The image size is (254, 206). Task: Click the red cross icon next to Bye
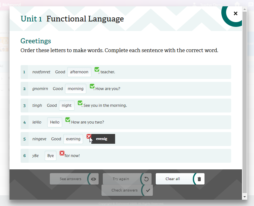[62, 153]
